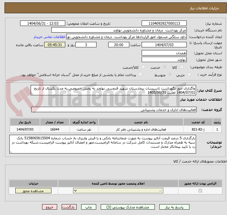Click the تعداد / مقدار column header

[55, 122]
